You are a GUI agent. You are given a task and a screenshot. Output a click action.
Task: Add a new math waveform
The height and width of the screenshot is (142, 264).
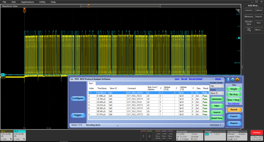tap(158, 135)
